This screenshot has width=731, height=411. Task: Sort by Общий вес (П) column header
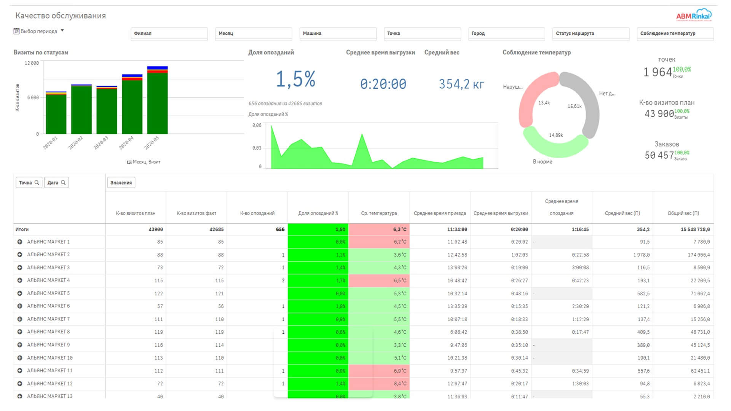click(x=683, y=213)
